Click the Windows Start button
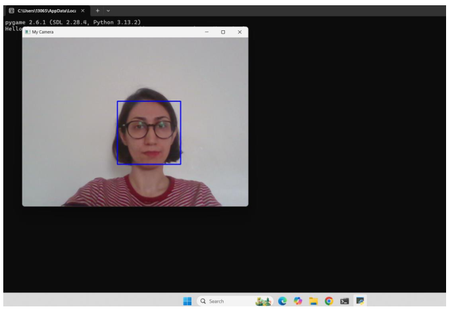452x311 pixels. point(187,301)
